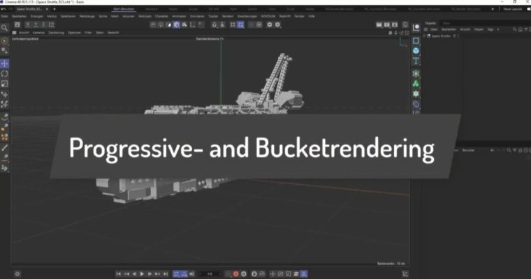Click the Neue Layouts button

[x=513, y=9]
